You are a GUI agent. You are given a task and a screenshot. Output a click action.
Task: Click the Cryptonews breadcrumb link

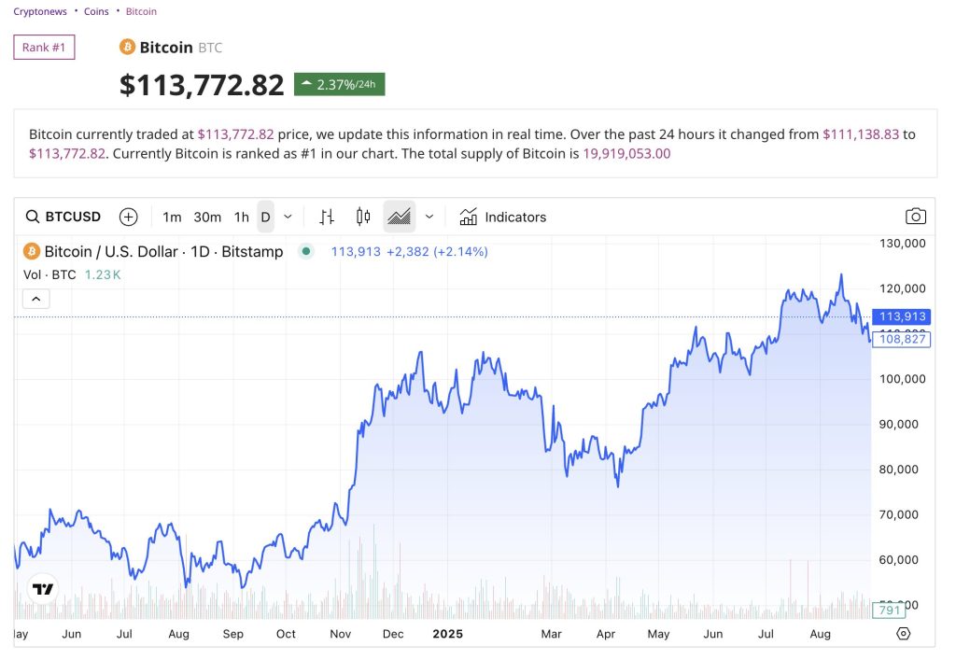point(39,11)
